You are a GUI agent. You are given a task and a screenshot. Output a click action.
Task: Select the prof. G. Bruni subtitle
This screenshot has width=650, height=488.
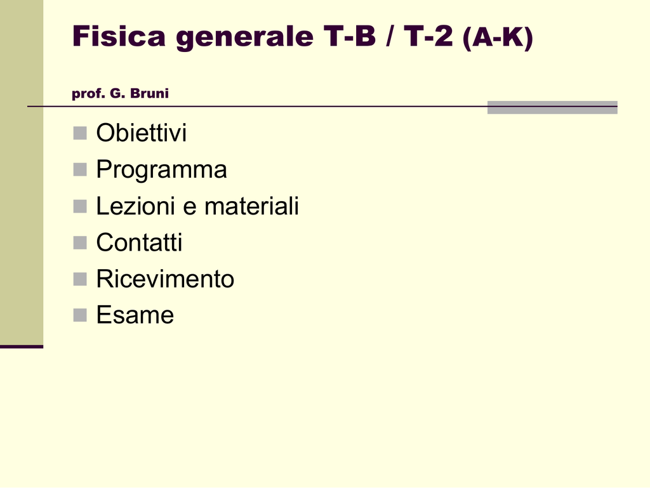coord(120,95)
